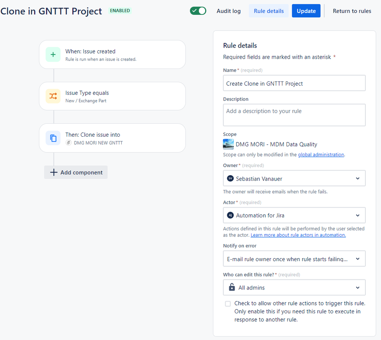Open the Actor dropdown

[x=294, y=215]
